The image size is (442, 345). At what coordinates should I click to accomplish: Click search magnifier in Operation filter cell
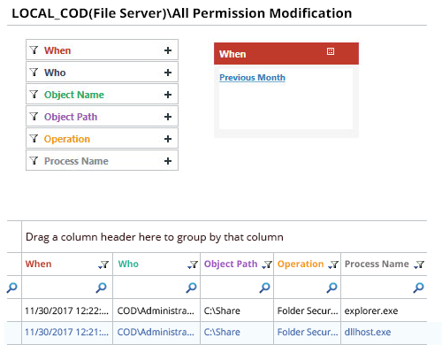(331, 287)
